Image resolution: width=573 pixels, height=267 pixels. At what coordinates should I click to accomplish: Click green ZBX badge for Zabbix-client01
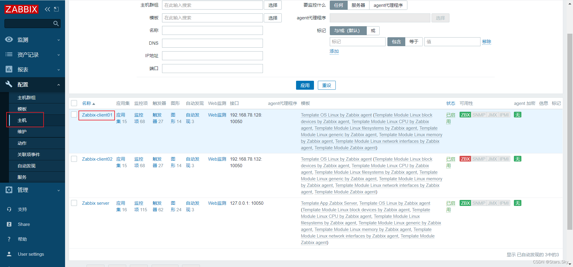pos(465,115)
